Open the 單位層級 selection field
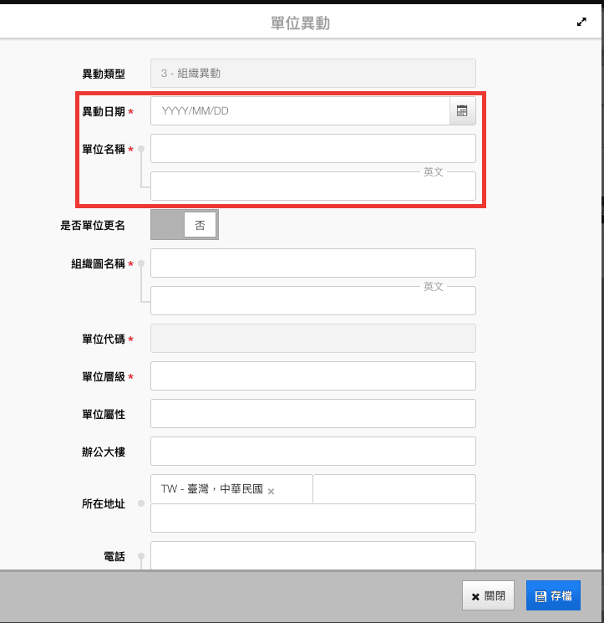604x623 pixels. pos(312,376)
